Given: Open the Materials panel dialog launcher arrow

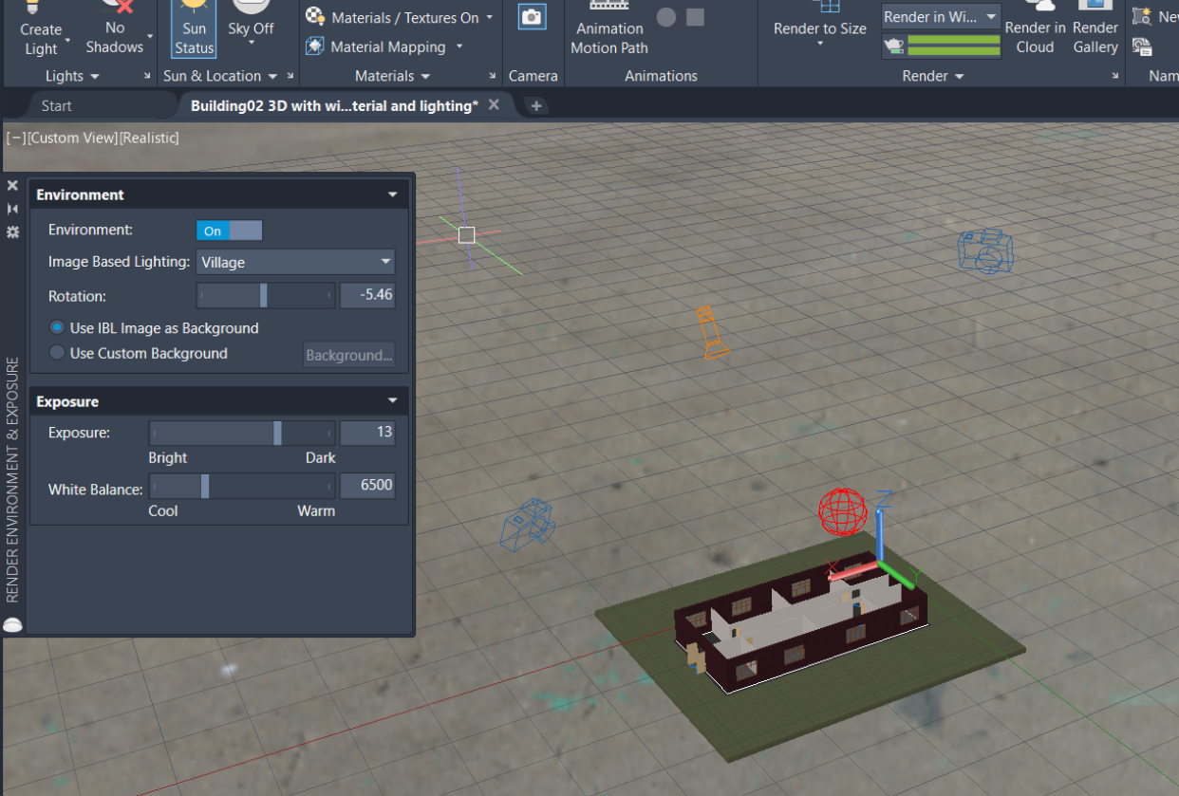Looking at the screenshot, I should point(494,76).
